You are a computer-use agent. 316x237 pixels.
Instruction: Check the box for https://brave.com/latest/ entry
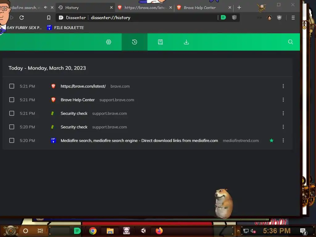pos(12,86)
